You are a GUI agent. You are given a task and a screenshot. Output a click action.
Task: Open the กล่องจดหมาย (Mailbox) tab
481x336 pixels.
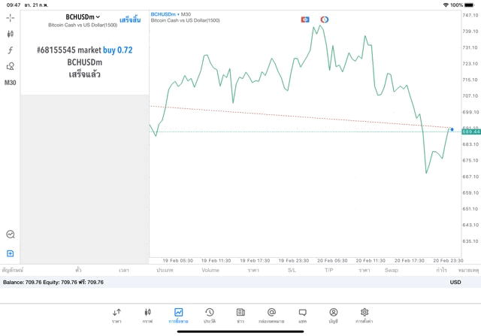pos(271,315)
